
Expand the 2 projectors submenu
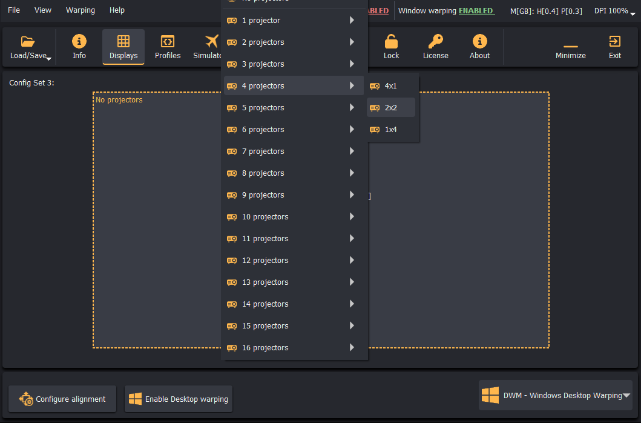pos(294,42)
